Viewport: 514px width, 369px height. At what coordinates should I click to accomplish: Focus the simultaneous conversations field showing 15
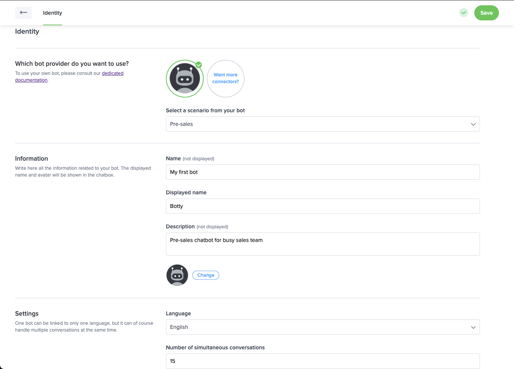(x=323, y=361)
